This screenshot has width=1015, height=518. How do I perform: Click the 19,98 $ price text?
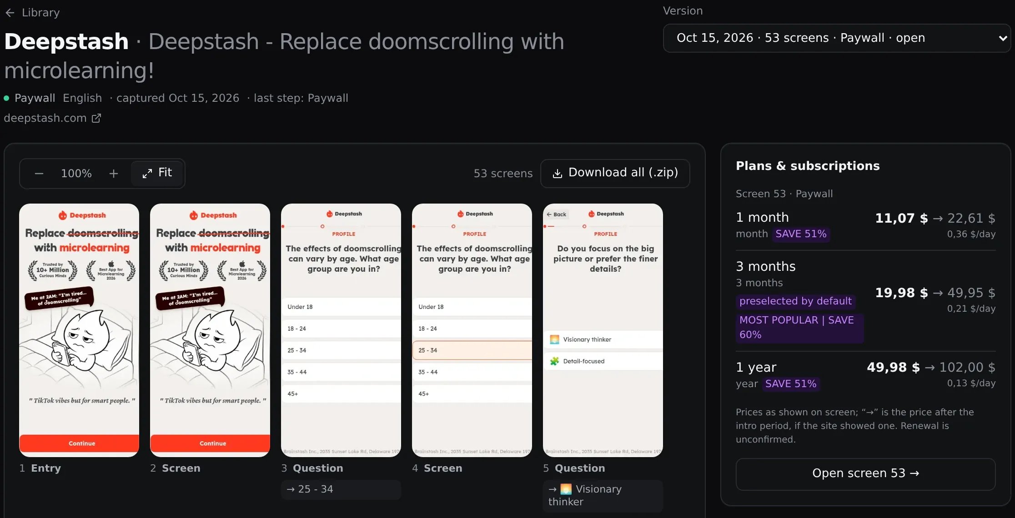point(901,293)
